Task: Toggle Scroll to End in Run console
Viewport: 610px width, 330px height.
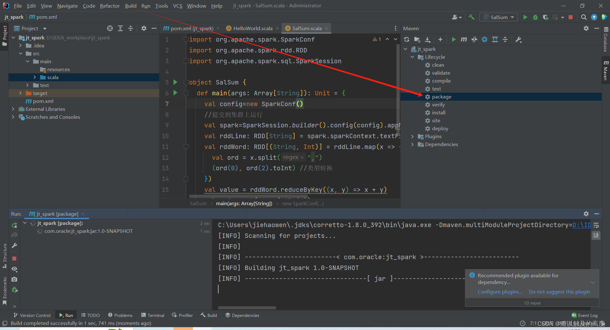Action: tap(596, 235)
